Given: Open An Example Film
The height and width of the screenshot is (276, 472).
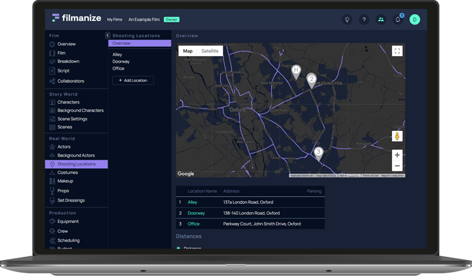Looking at the screenshot, I should click(x=144, y=20).
